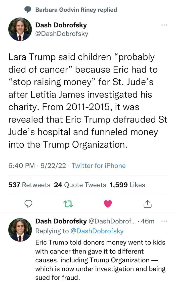Open the main tweet's three-dot menu
Viewport: 176px width, 285px height.
164,25
